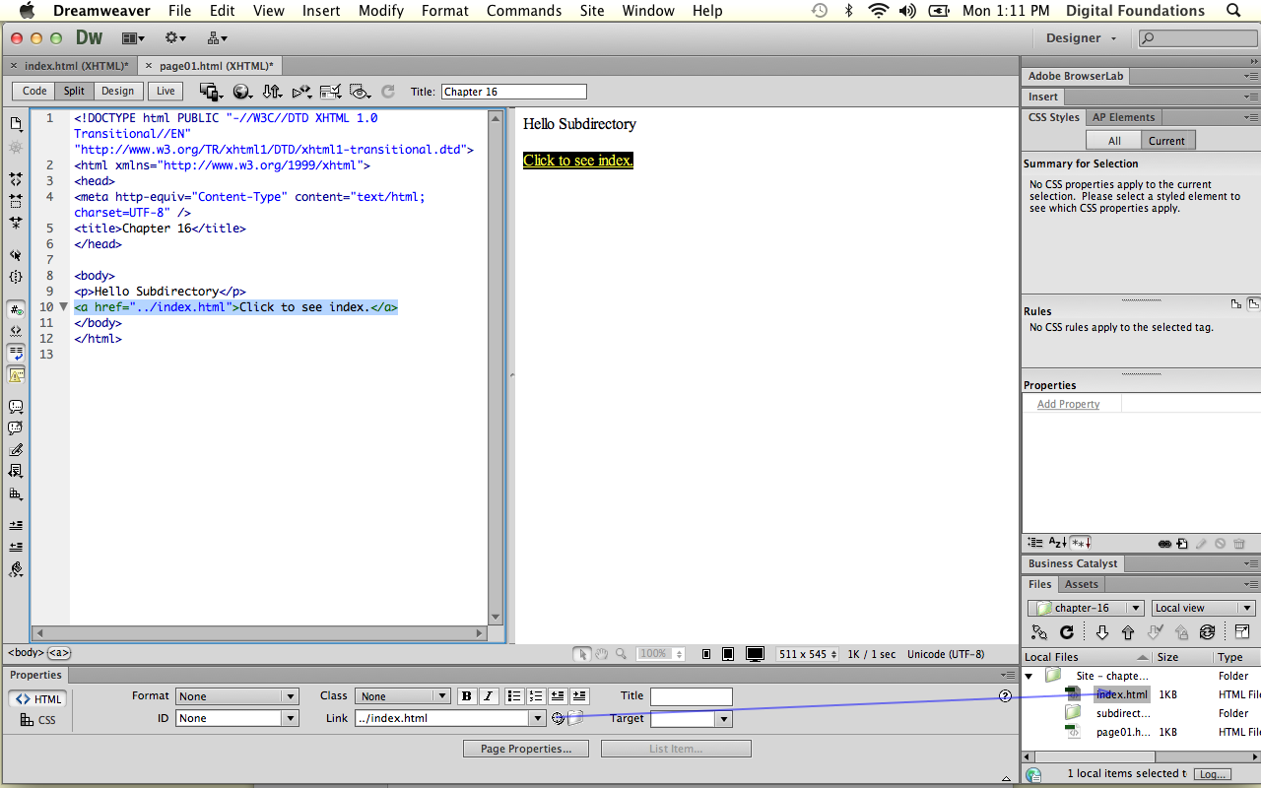
Task: Open the Format dropdown in Properties
Action: 236,696
